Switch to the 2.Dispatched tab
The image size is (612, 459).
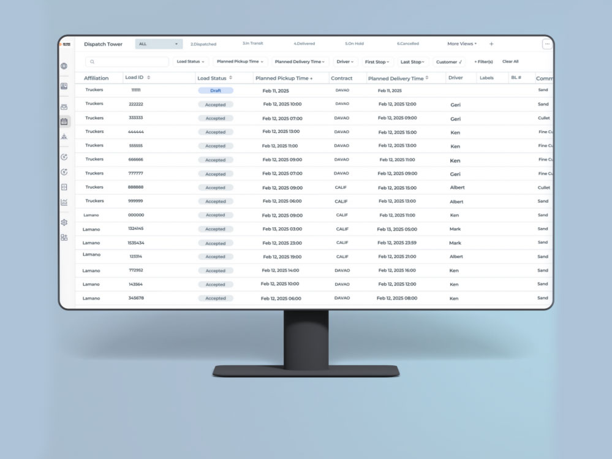point(203,44)
